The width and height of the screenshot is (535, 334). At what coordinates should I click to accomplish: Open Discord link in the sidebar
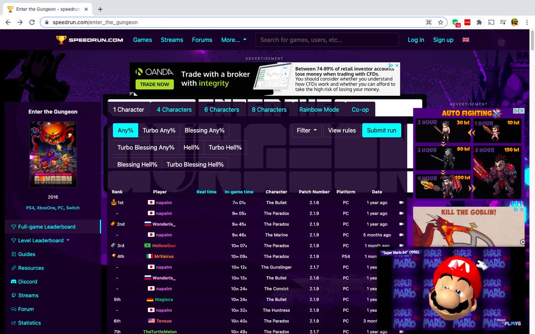click(x=24, y=282)
